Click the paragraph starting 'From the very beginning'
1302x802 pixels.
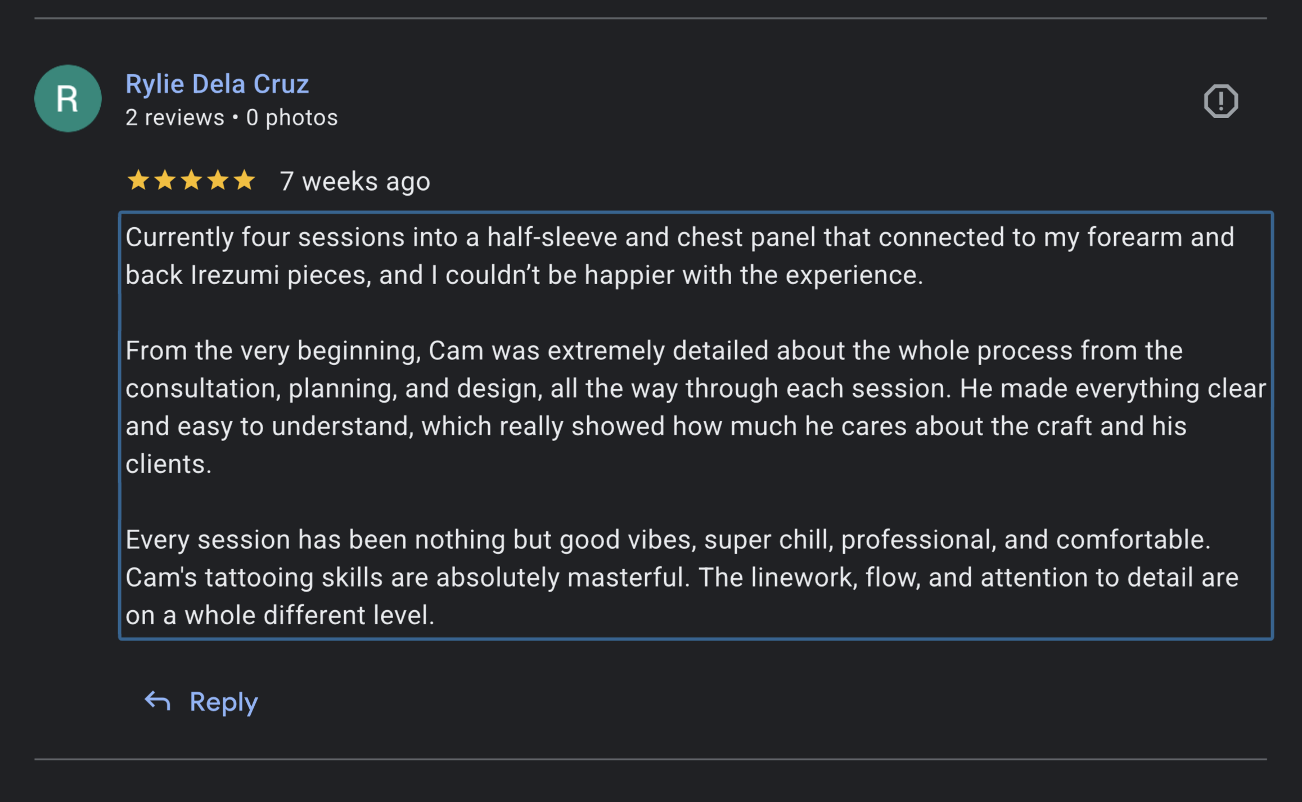pos(696,407)
